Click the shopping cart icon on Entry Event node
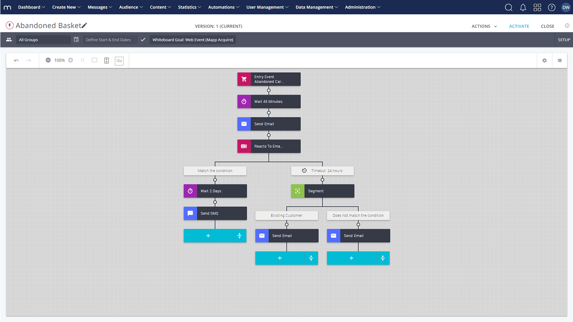 coord(244,79)
